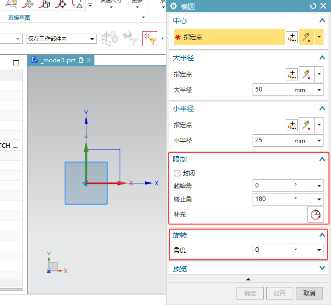
Task: Click the arc constraint toolbar icon
Action: 77,4
